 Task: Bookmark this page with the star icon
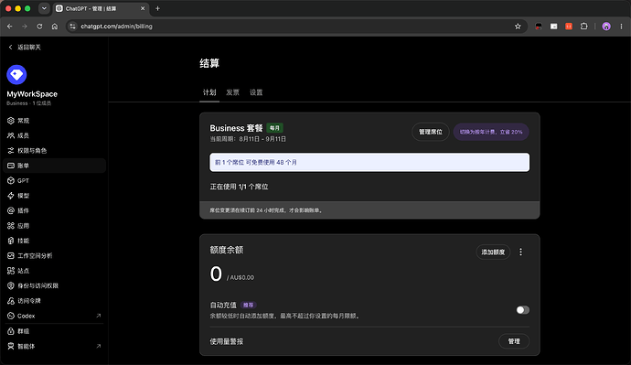(518, 27)
